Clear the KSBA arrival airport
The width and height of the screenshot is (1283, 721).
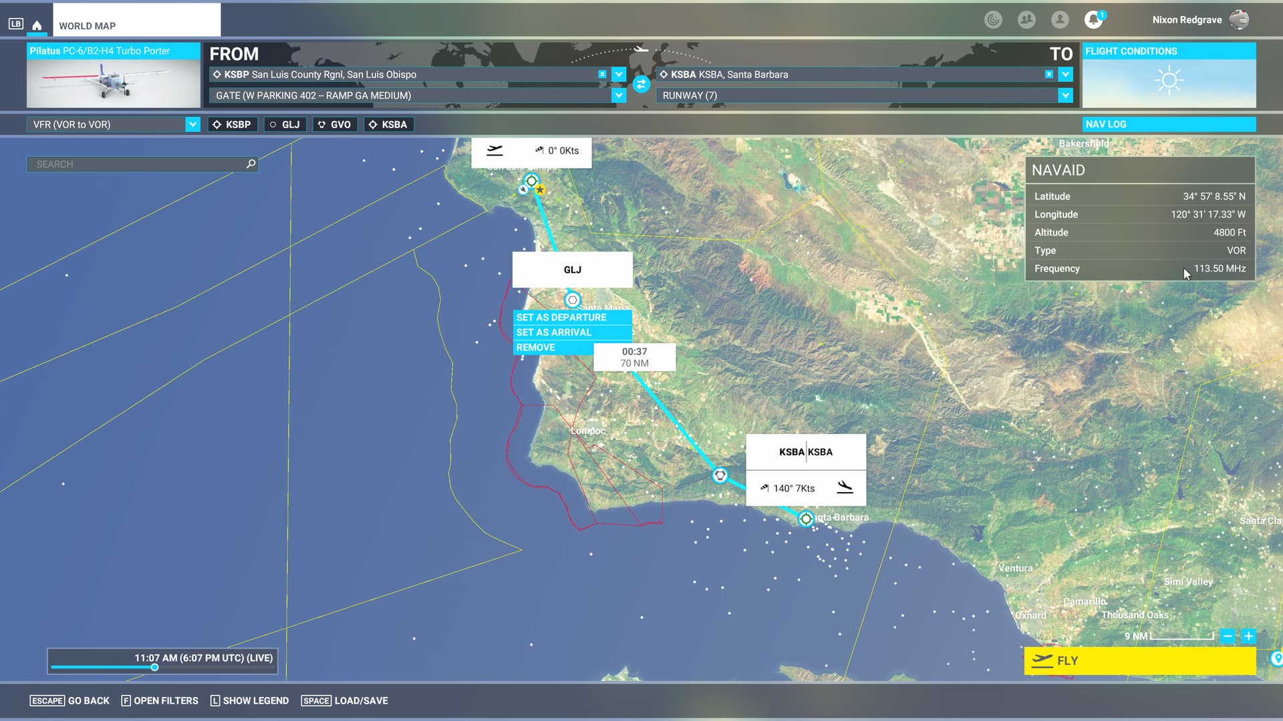tap(1048, 74)
